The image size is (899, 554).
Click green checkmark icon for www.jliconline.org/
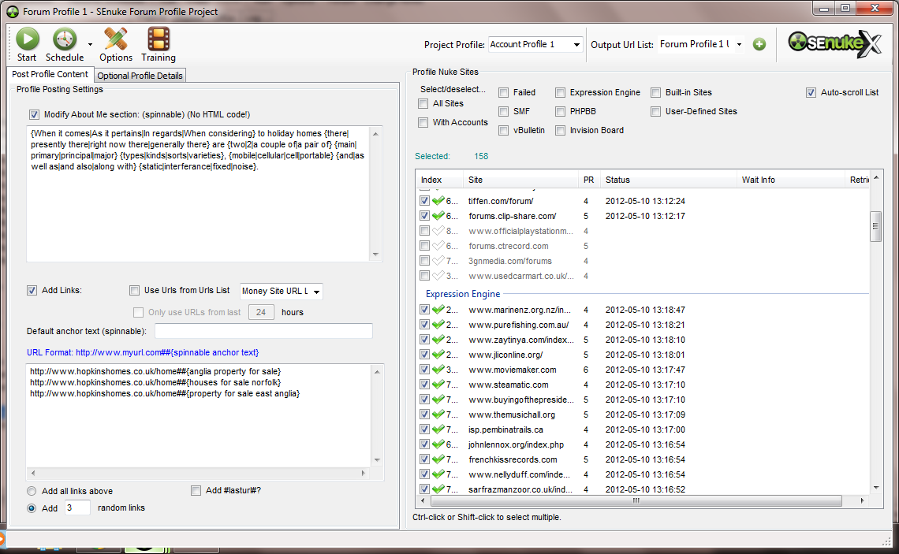(x=438, y=355)
